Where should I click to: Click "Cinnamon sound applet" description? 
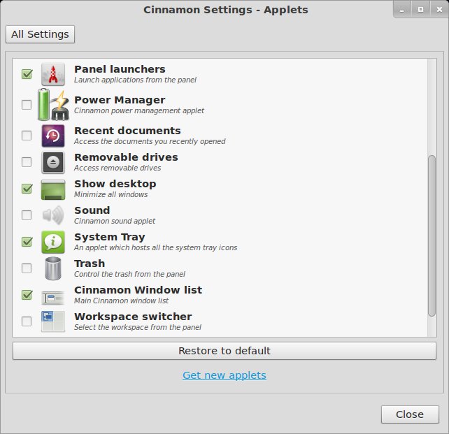(115, 221)
